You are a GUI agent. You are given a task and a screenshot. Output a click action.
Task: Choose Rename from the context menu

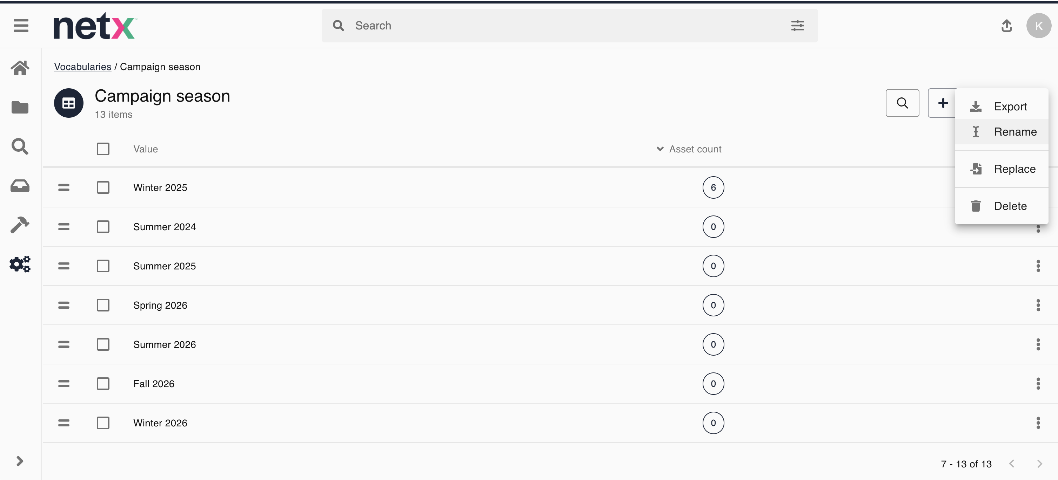[x=1015, y=132]
